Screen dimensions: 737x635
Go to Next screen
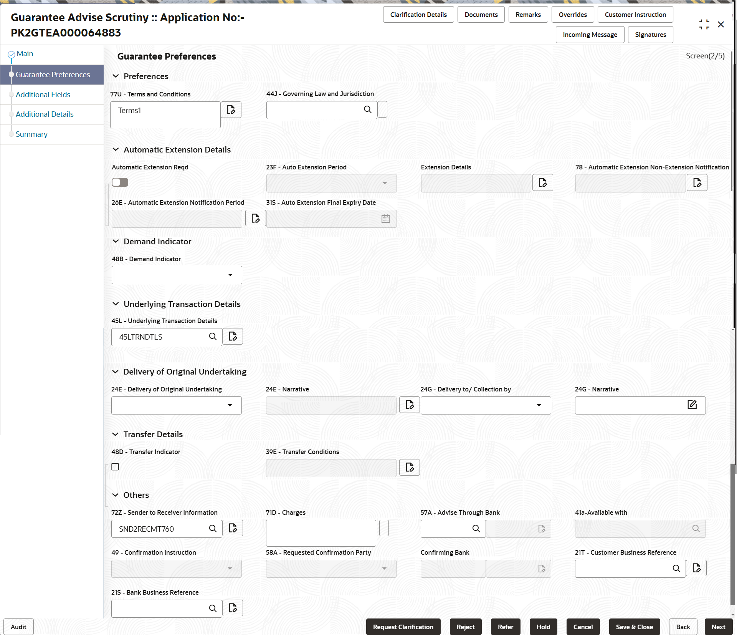pos(718,627)
